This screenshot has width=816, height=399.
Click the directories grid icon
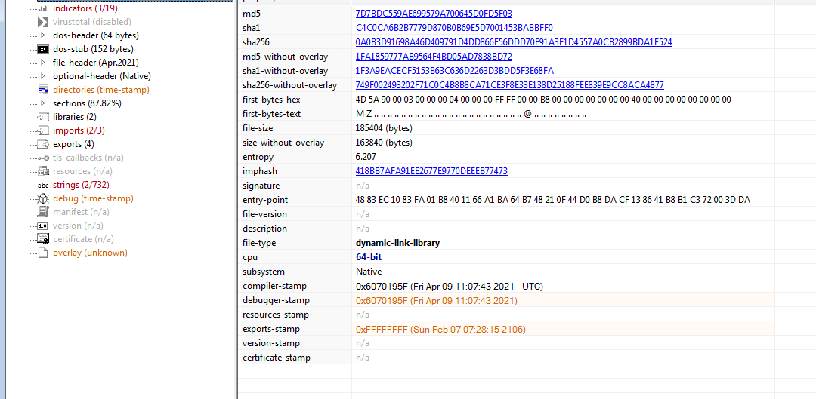click(x=43, y=90)
